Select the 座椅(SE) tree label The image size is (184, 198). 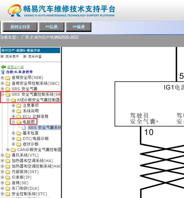tap(20, 183)
